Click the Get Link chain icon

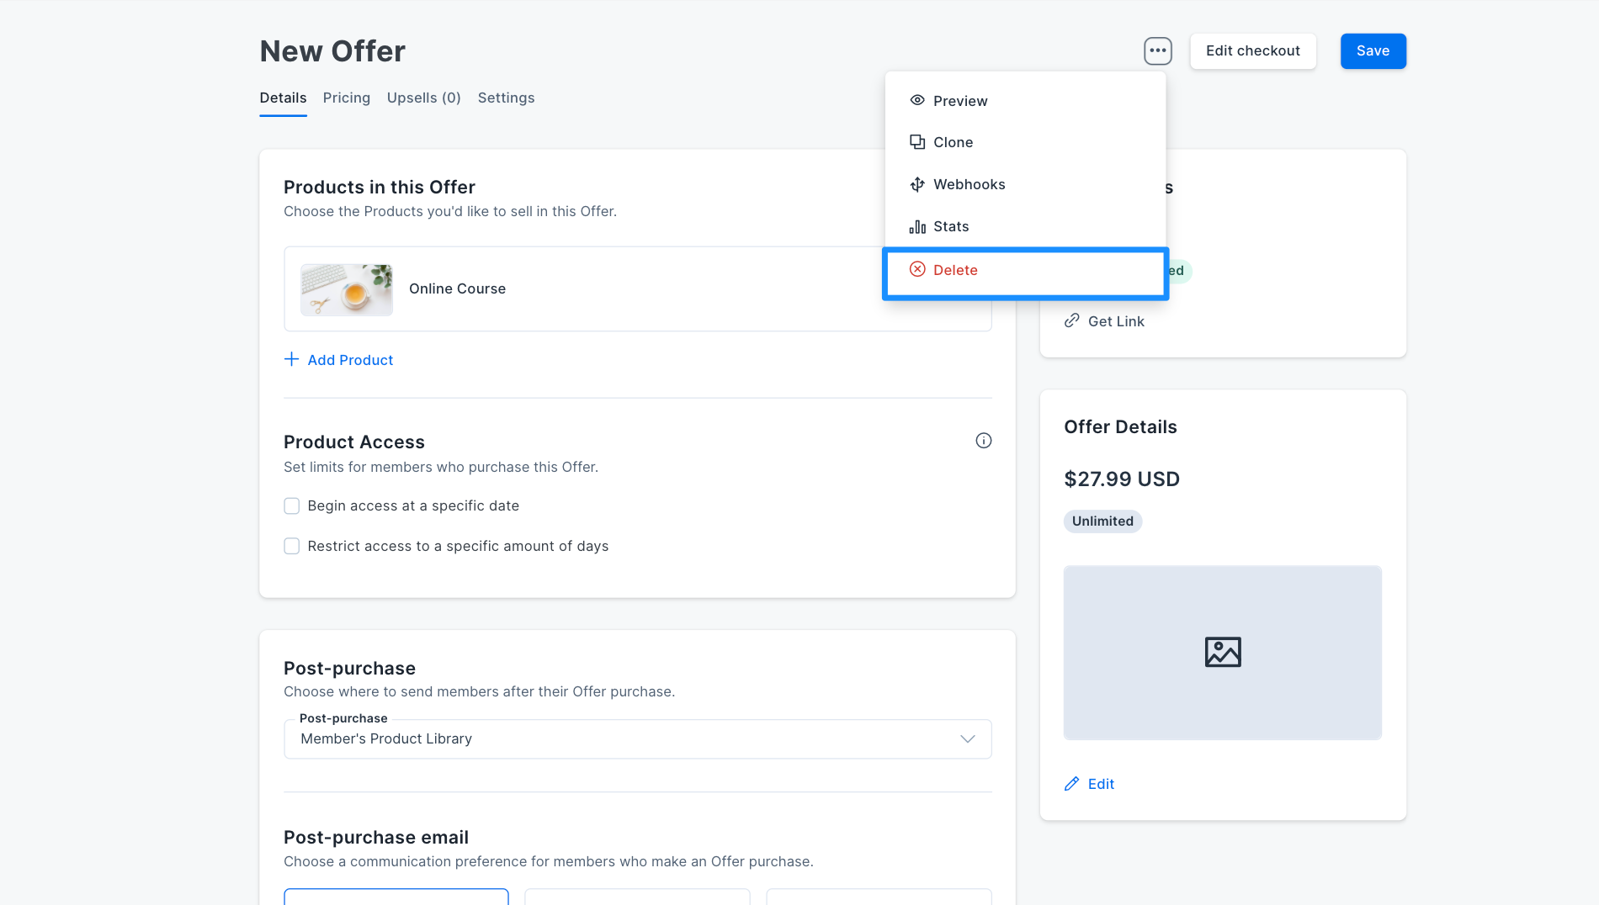pyautogui.click(x=1071, y=320)
